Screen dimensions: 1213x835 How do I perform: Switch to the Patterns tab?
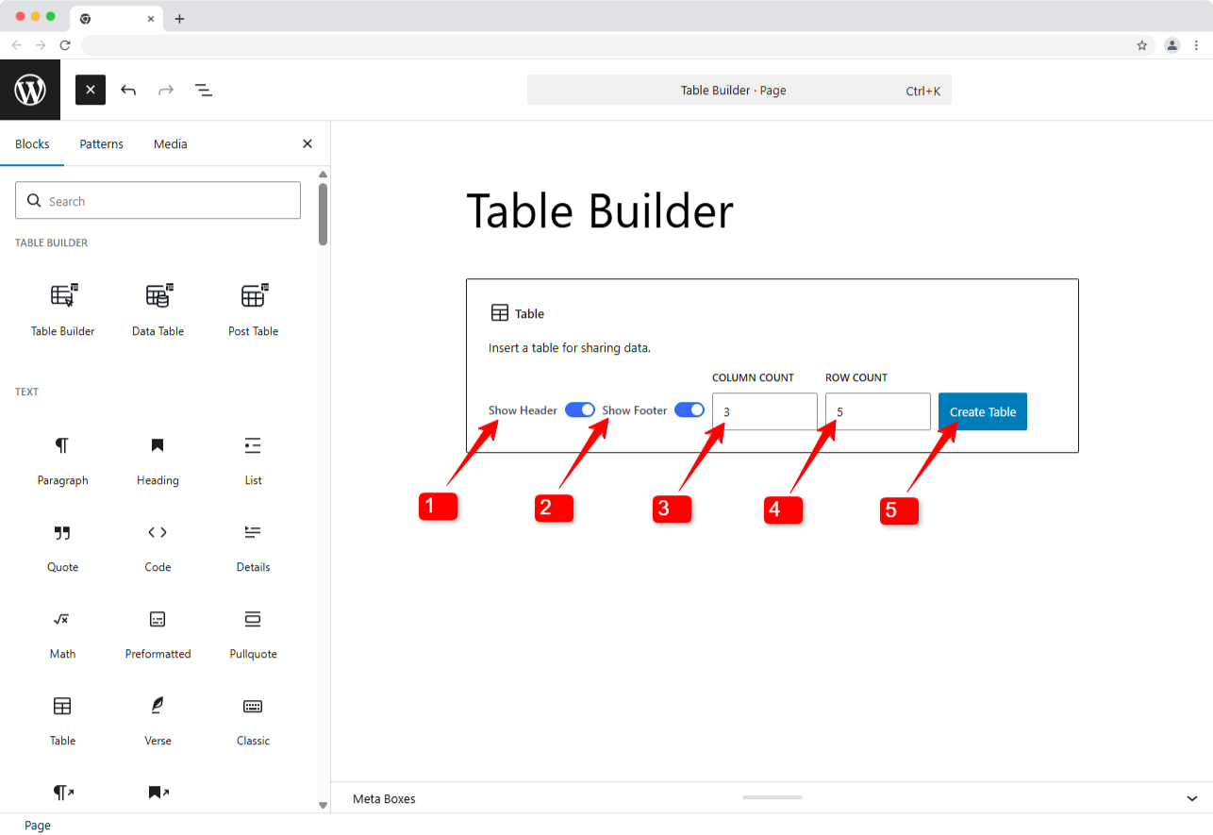click(101, 144)
